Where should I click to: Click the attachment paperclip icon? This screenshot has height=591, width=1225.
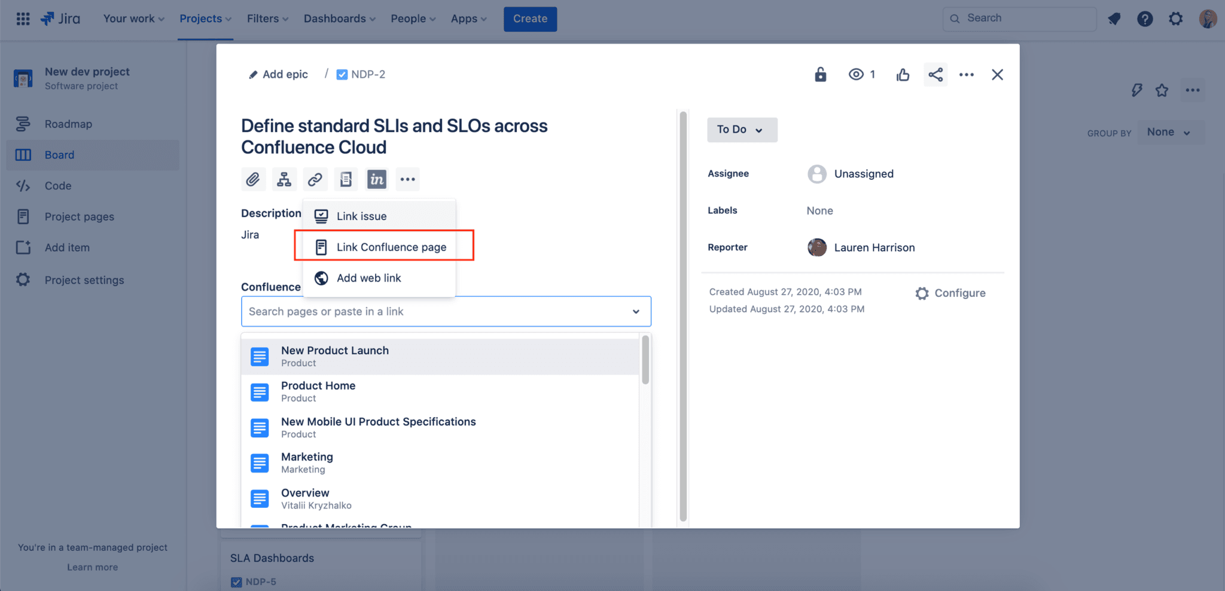(x=253, y=179)
